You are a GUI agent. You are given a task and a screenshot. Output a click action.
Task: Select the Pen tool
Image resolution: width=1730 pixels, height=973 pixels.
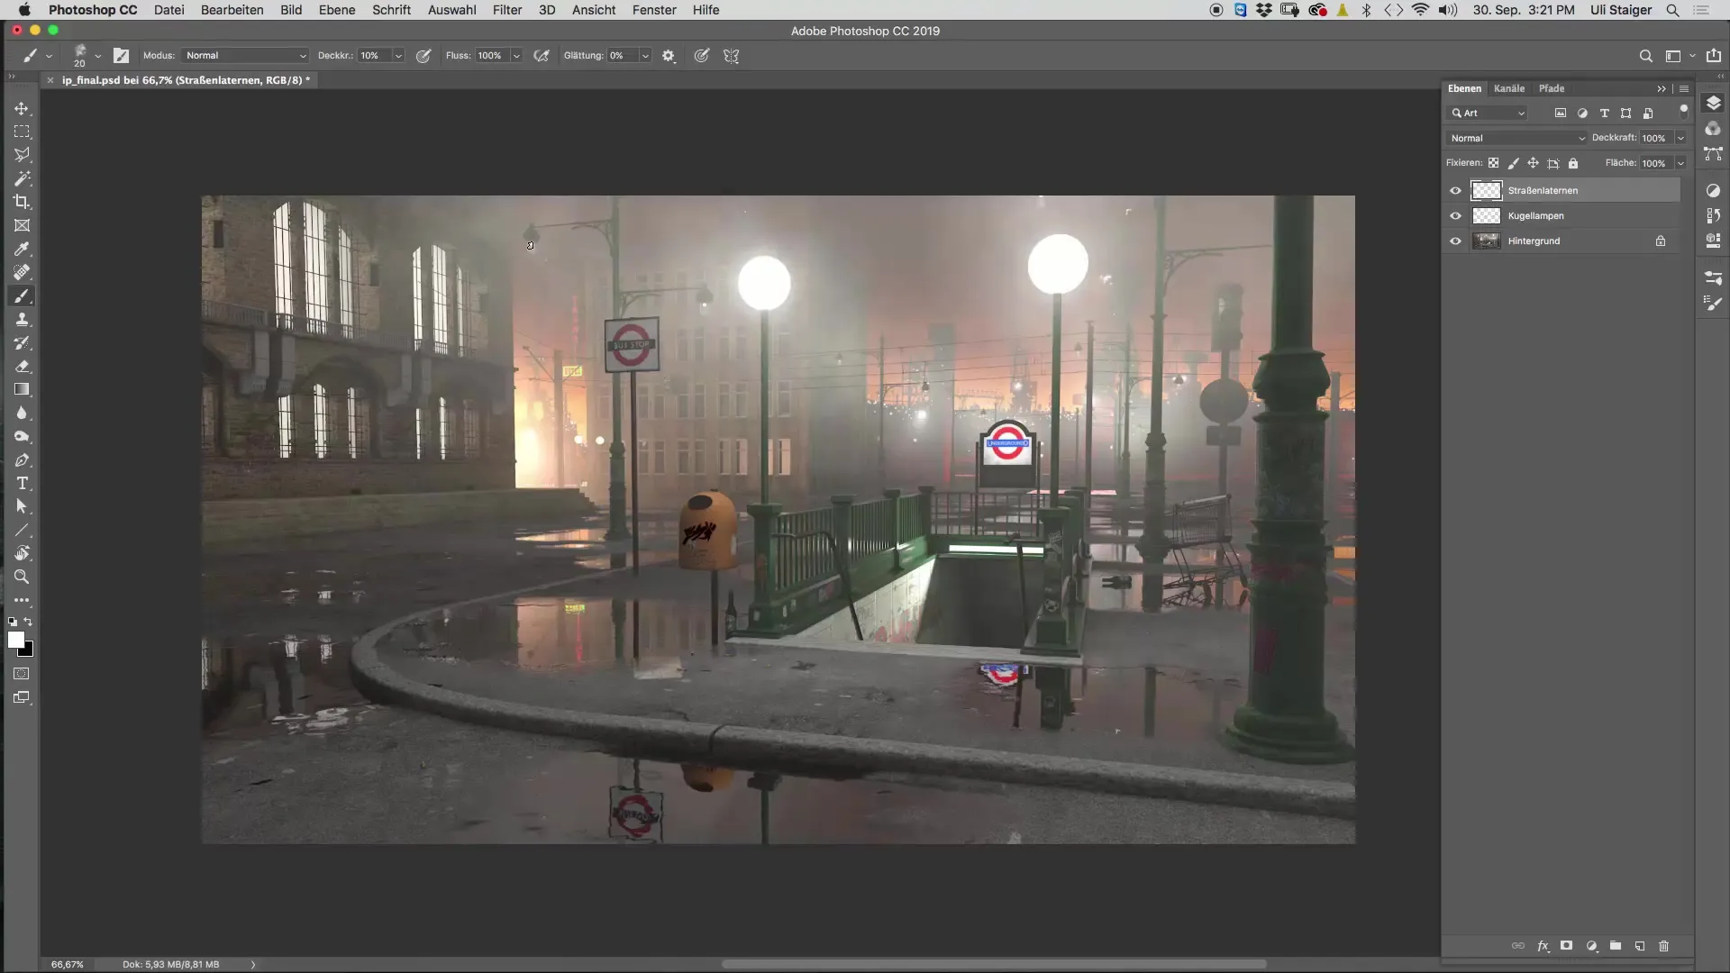click(22, 459)
